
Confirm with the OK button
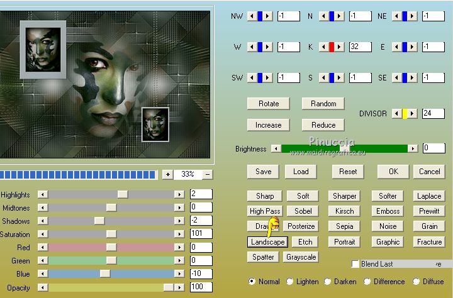click(393, 172)
